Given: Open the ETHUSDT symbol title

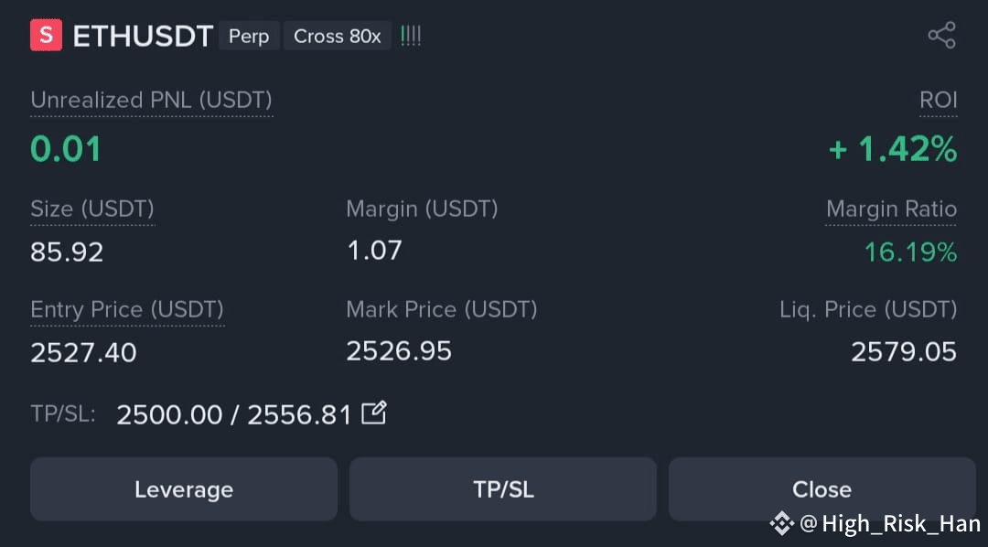Looking at the screenshot, I should [143, 36].
